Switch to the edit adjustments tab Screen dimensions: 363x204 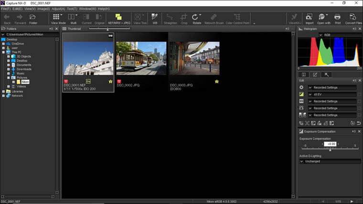pos(315,75)
